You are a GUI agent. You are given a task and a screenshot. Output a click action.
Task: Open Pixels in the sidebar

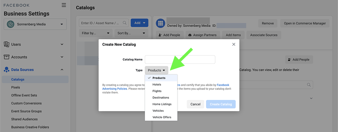pos(16,87)
